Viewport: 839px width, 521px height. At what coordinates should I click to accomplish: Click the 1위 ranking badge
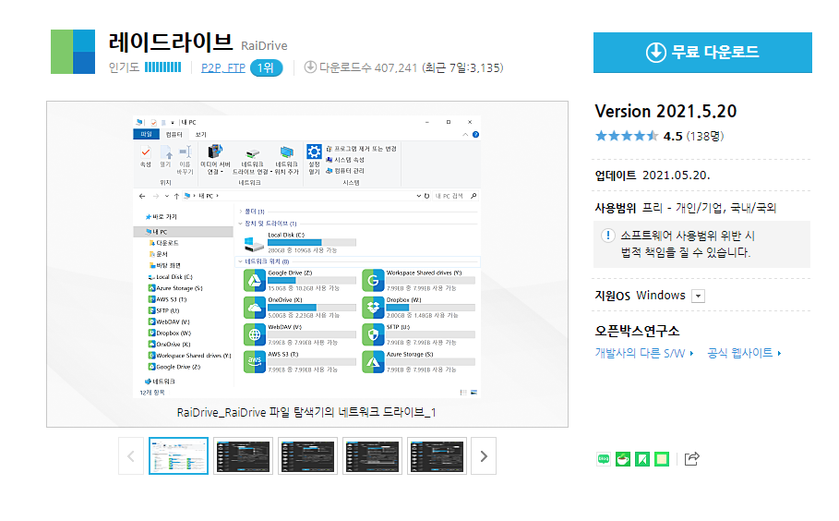266,68
